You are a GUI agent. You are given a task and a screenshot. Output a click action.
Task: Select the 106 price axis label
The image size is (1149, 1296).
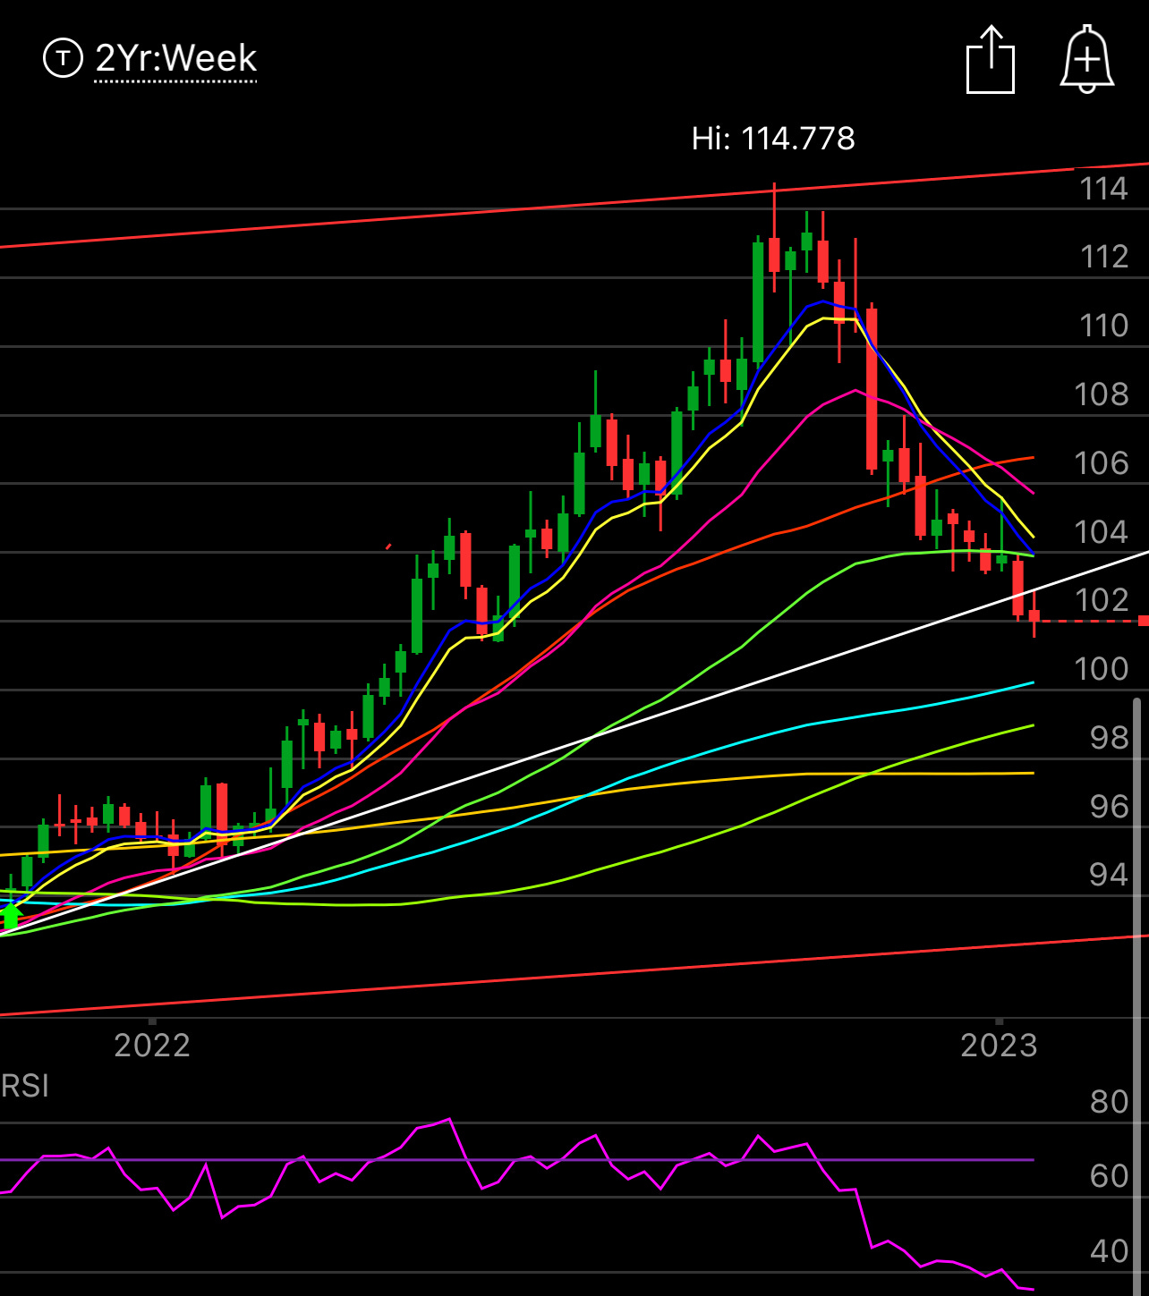tap(1102, 463)
